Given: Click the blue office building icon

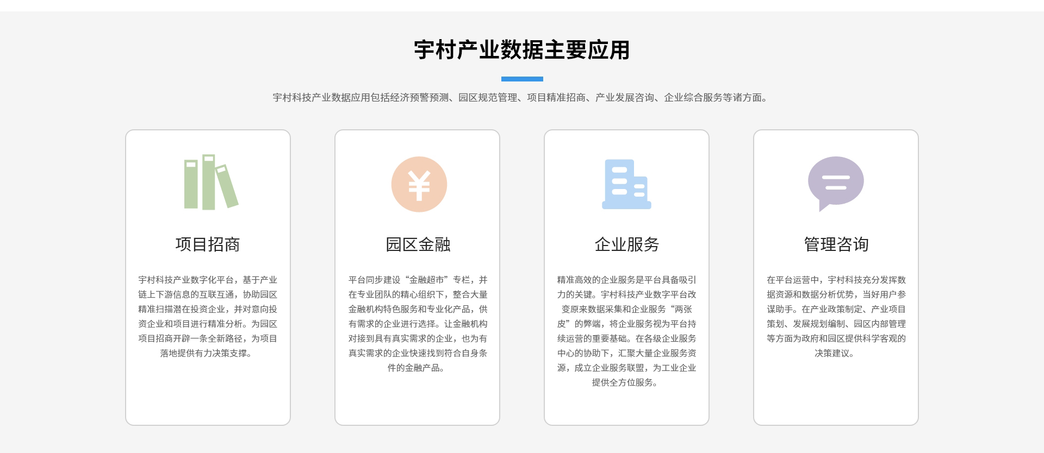Looking at the screenshot, I should click(626, 185).
